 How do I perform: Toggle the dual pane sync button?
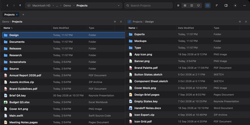[208, 5]
